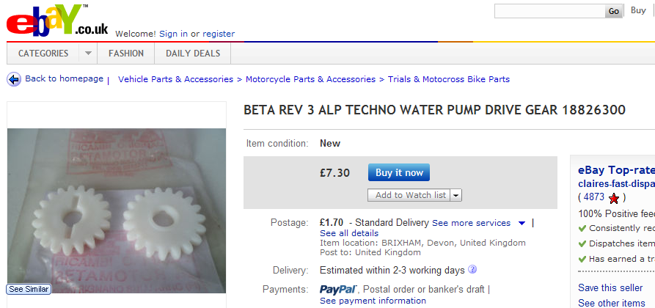This screenshot has height=308, width=655.
Task: Click the back arrow icon
Action: tap(14, 79)
